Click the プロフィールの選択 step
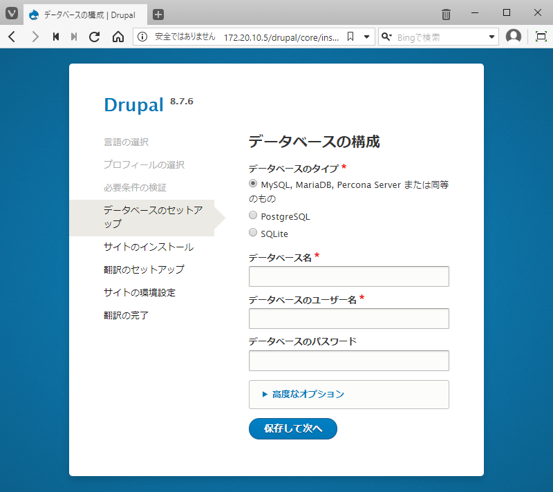The width and height of the screenshot is (553, 492). [144, 164]
